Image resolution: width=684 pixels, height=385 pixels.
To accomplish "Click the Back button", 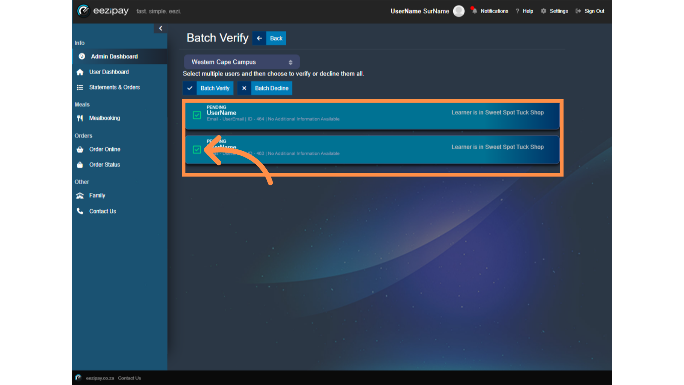I will [276, 38].
